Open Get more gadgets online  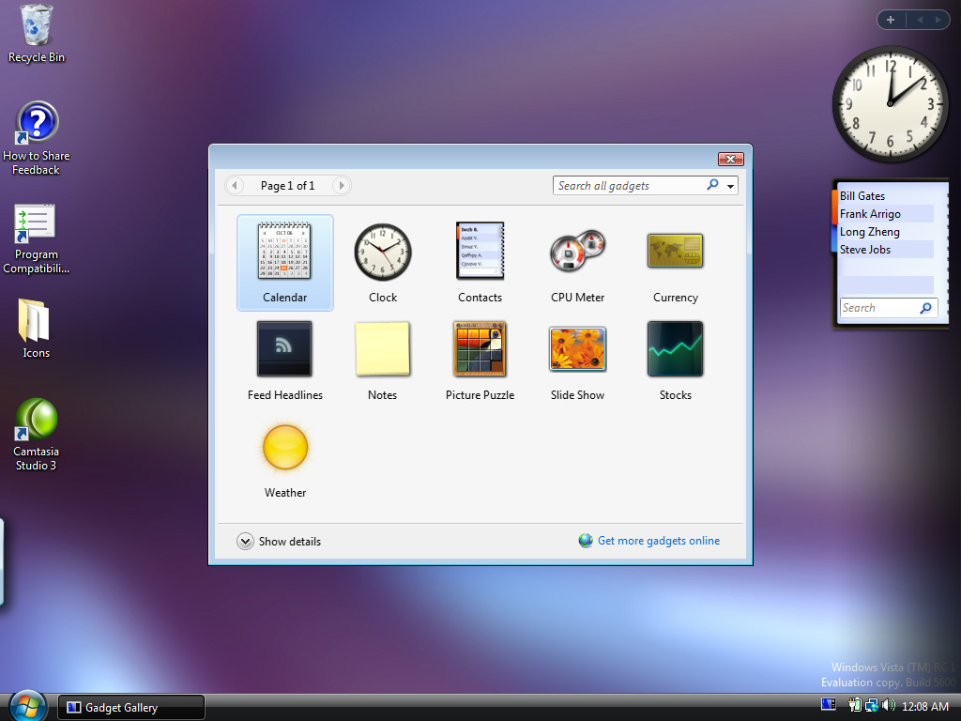[x=658, y=541]
